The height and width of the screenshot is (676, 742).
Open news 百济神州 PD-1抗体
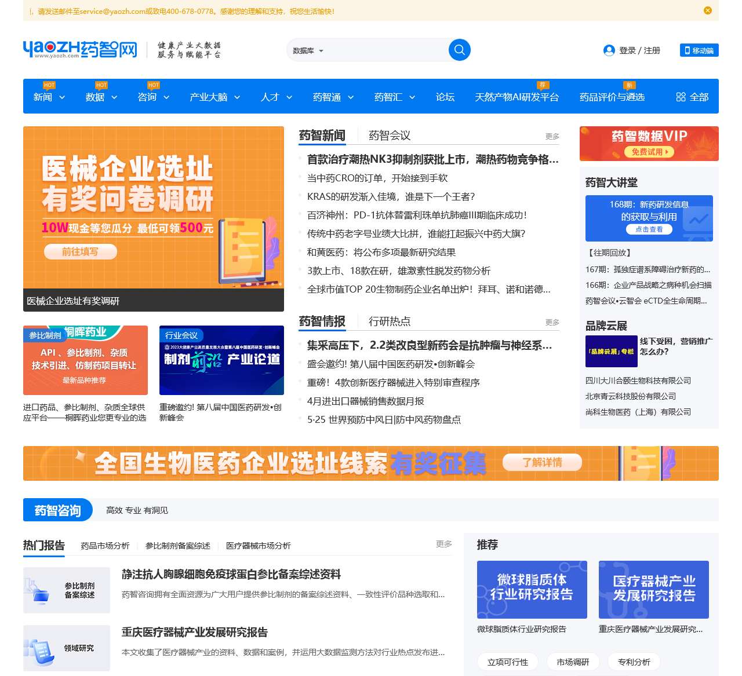[x=417, y=215]
